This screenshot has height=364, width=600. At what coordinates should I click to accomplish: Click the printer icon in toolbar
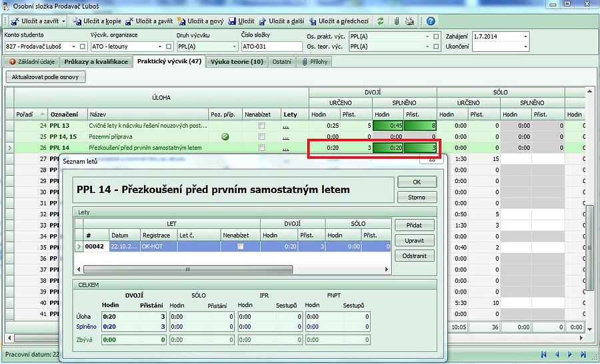click(409, 21)
